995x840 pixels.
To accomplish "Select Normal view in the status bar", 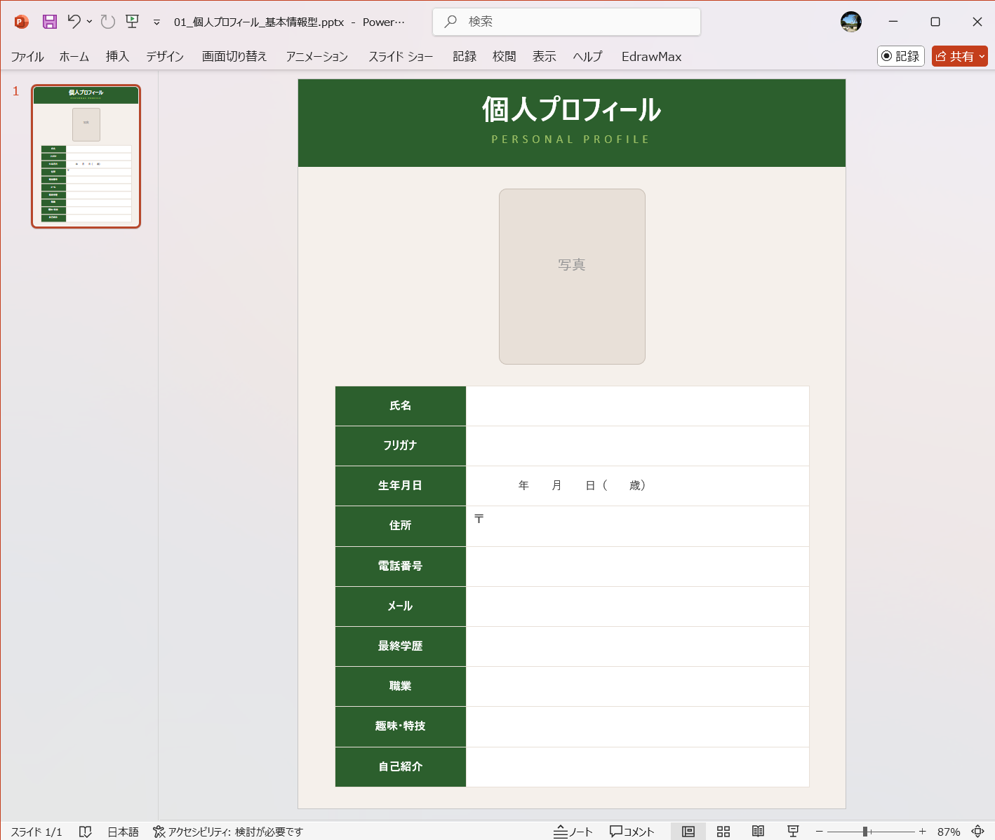I will (688, 832).
